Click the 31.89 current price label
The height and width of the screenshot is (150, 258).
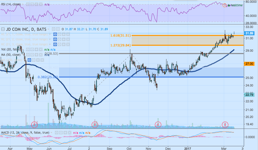(x=249, y=33)
